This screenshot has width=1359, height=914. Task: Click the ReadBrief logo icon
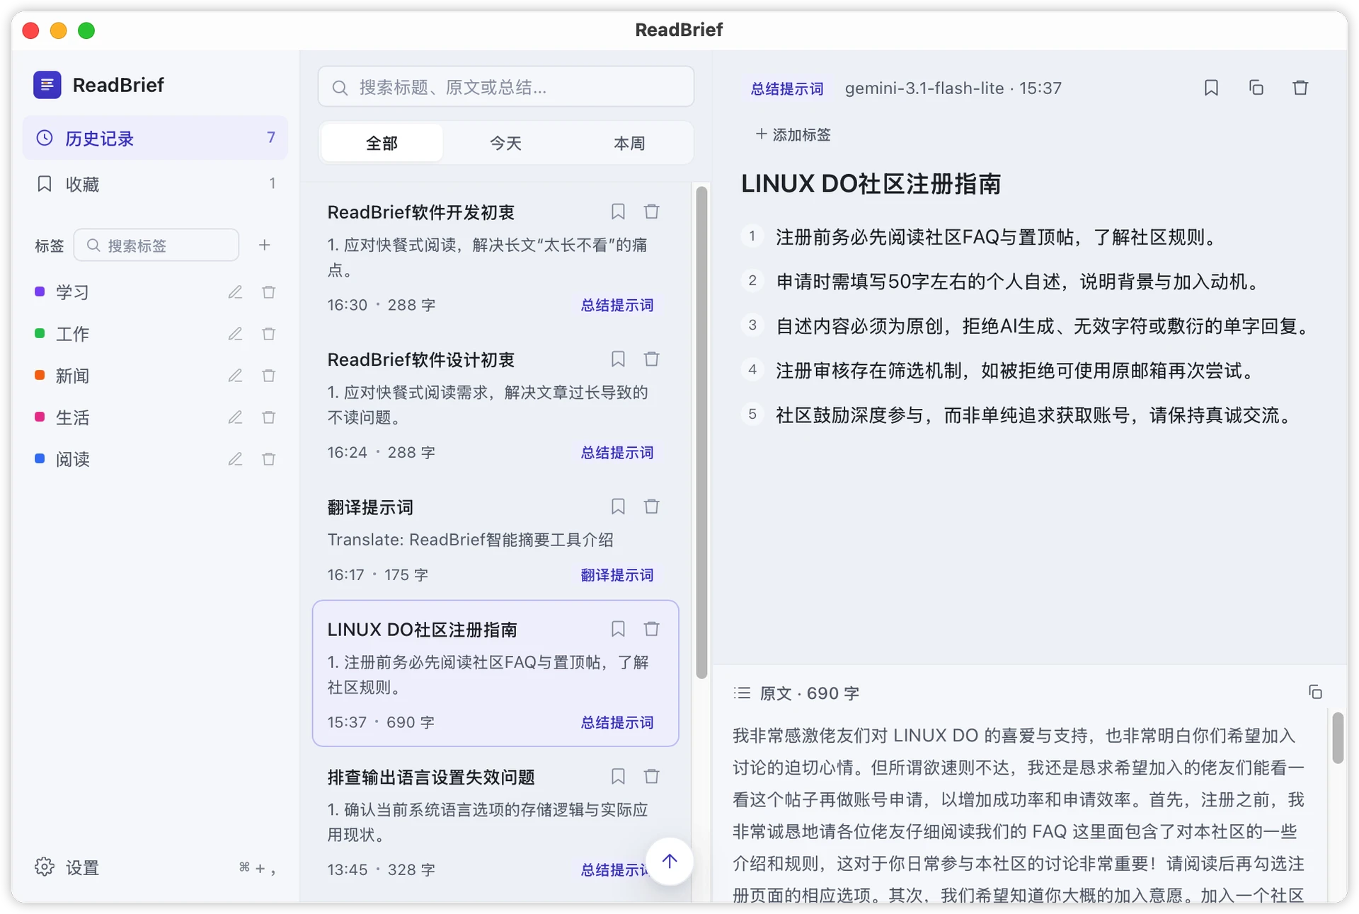pos(47,85)
